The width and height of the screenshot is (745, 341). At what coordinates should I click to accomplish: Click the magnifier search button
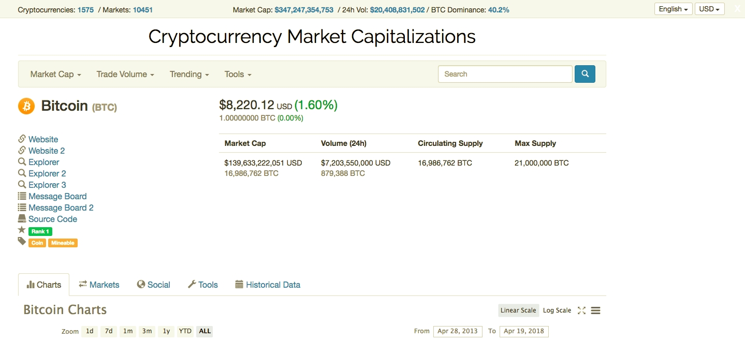pos(585,74)
